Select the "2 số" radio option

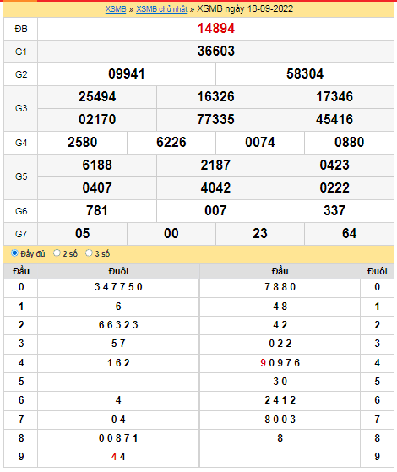pos(57,252)
